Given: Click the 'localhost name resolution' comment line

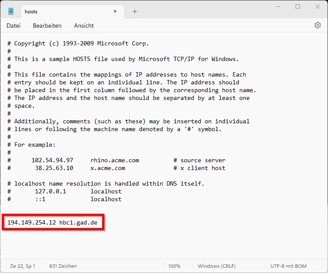Looking at the screenshot, I should (106, 184).
